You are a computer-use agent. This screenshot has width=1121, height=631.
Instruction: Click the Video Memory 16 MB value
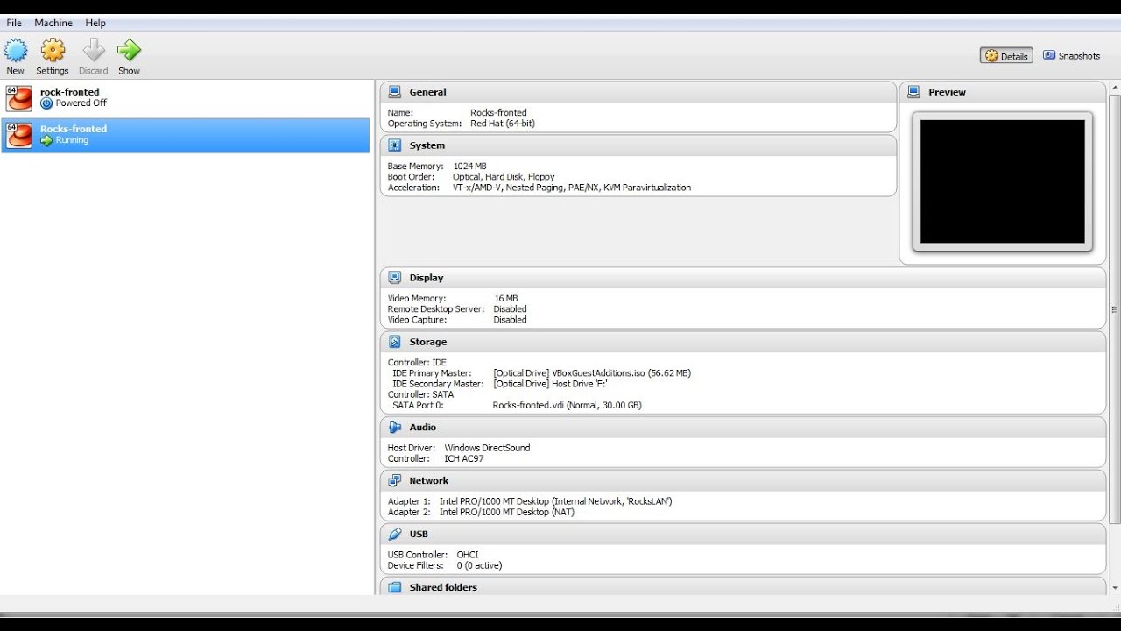point(506,299)
